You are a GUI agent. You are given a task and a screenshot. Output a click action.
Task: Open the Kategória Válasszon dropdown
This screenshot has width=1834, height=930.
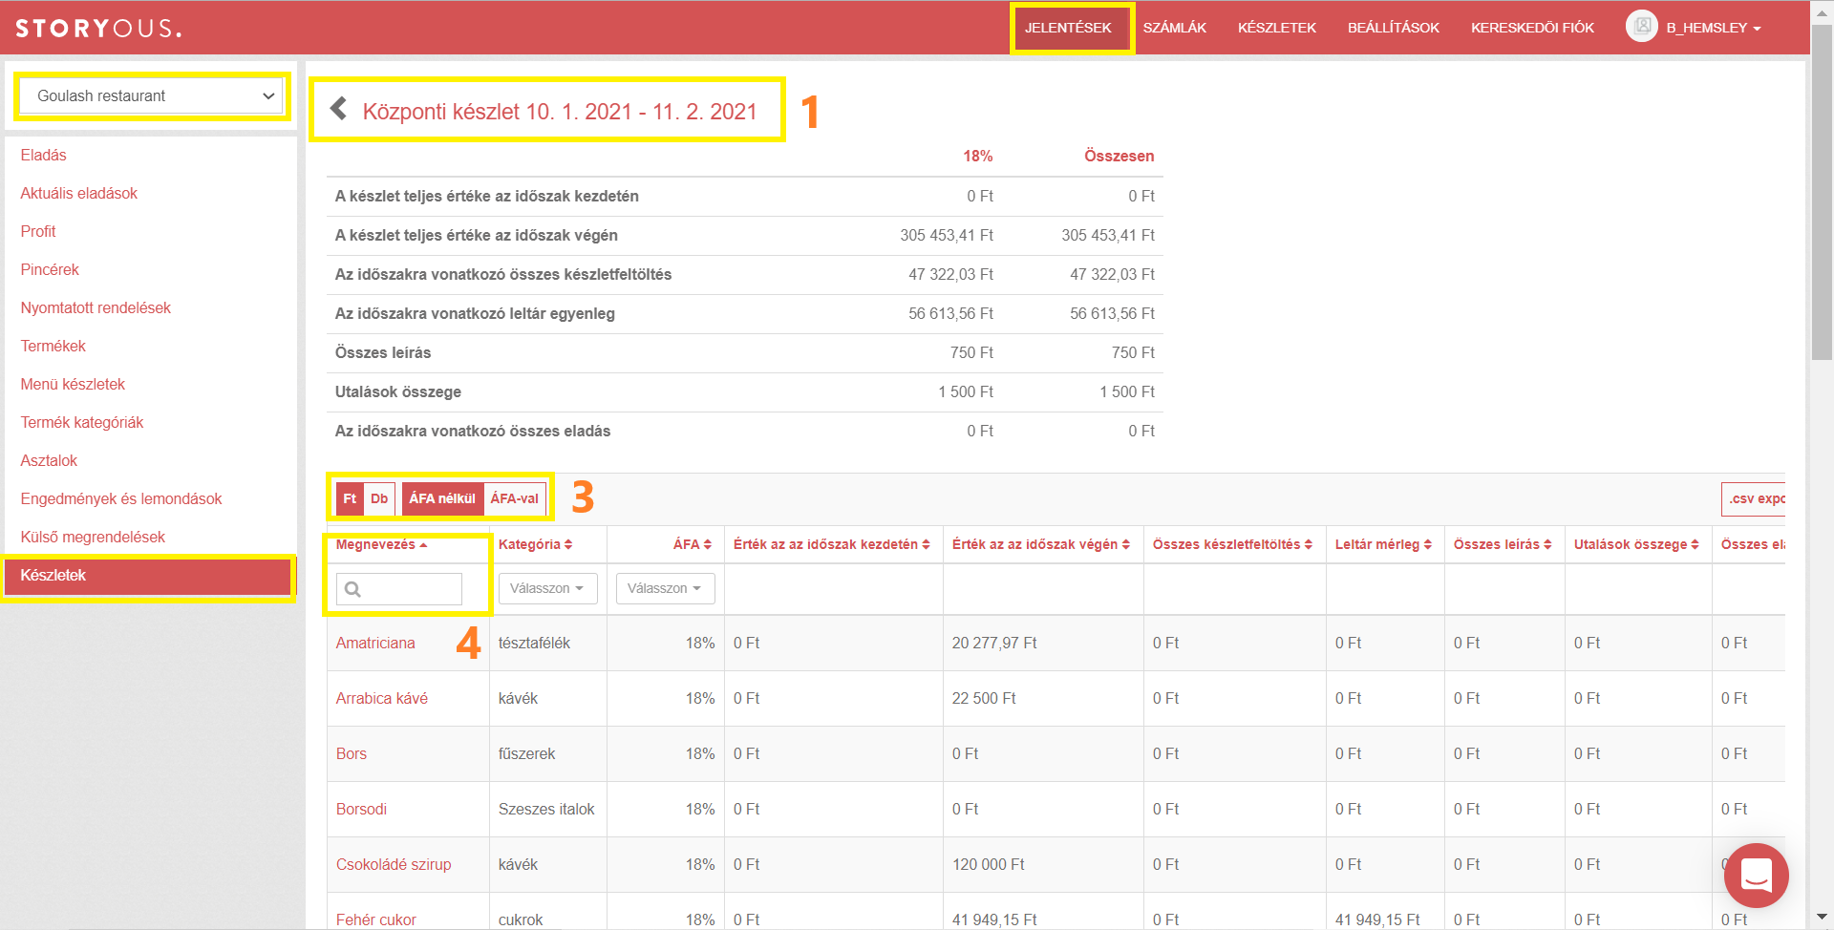(547, 588)
